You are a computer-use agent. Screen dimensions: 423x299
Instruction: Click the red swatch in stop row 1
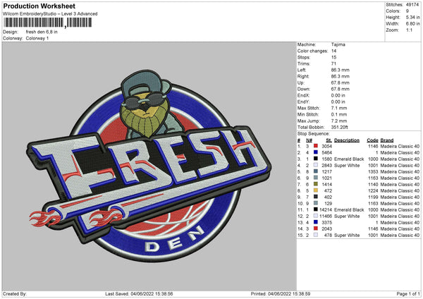[315, 146]
